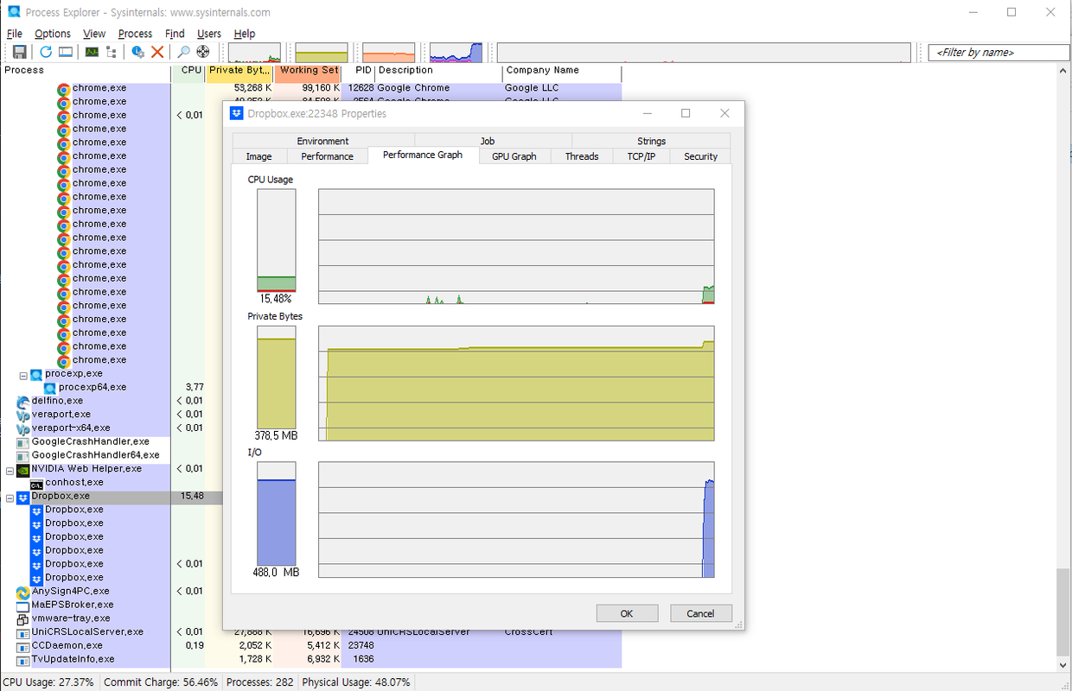Collapse the procexp.exe tree node

click(23, 375)
